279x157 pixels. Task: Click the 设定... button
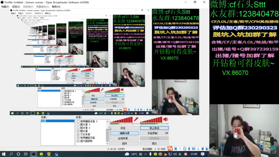coord(125,128)
